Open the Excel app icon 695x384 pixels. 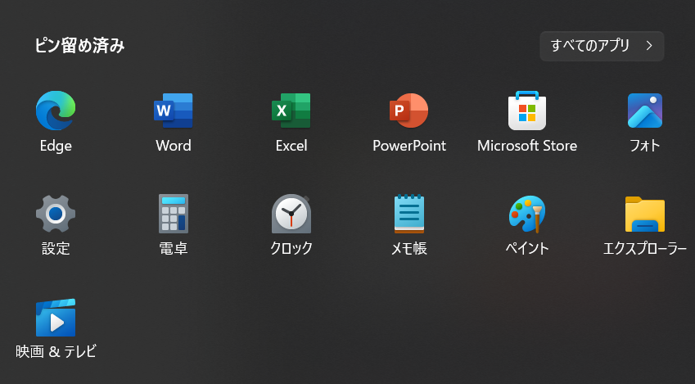(291, 111)
